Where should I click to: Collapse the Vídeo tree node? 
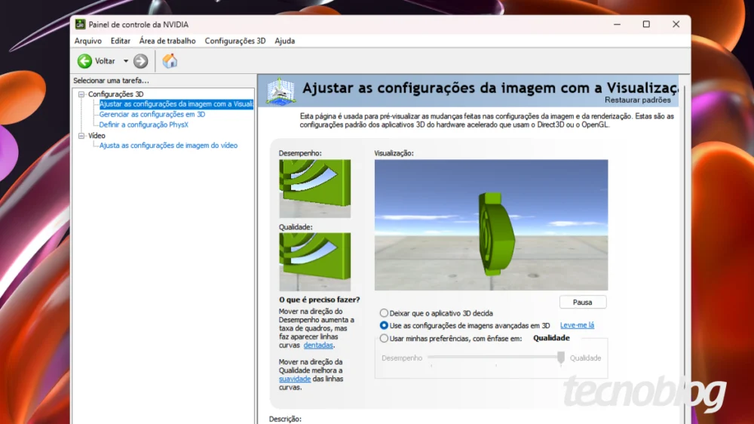click(81, 136)
